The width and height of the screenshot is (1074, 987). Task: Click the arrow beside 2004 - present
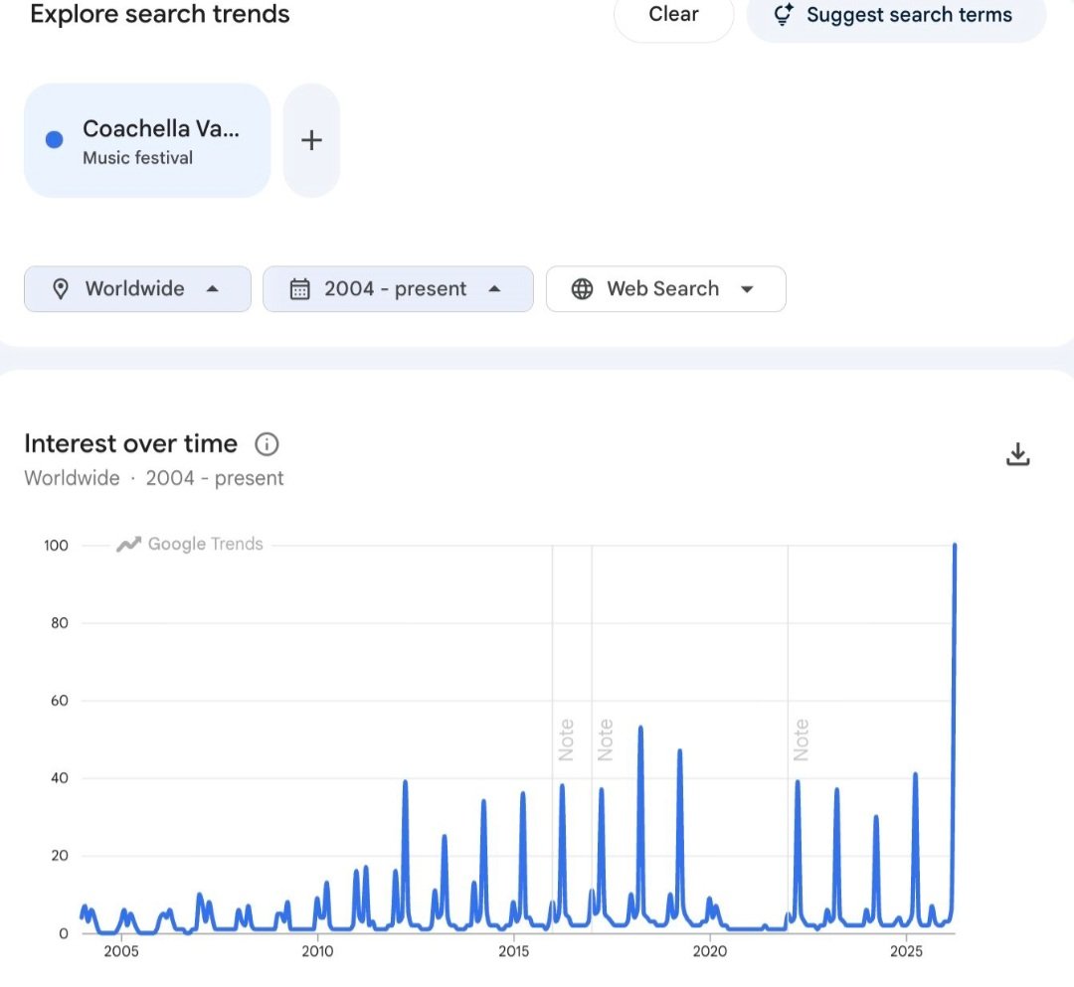click(494, 289)
